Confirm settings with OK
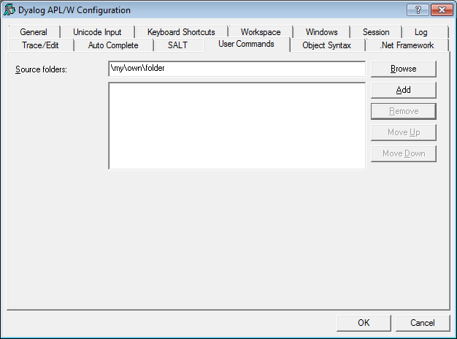This screenshot has height=339, width=457. (364, 323)
